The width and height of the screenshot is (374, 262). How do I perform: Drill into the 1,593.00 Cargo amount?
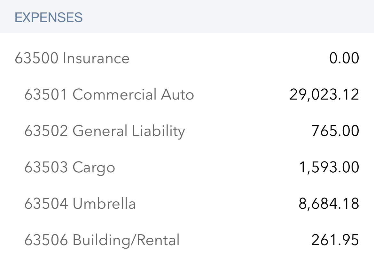329,168
